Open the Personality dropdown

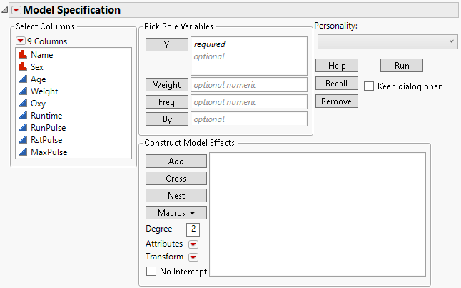tap(387, 42)
